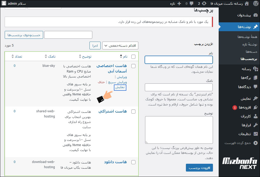This screenshot has height=177, width=260.
Task: Click تازه new item in admin bar
Action: [x=172, y=4]
